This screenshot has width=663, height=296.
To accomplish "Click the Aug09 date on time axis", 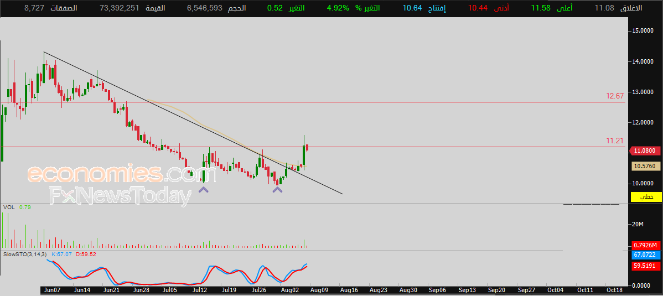I will pyautogui.click(x=320, y=290).
